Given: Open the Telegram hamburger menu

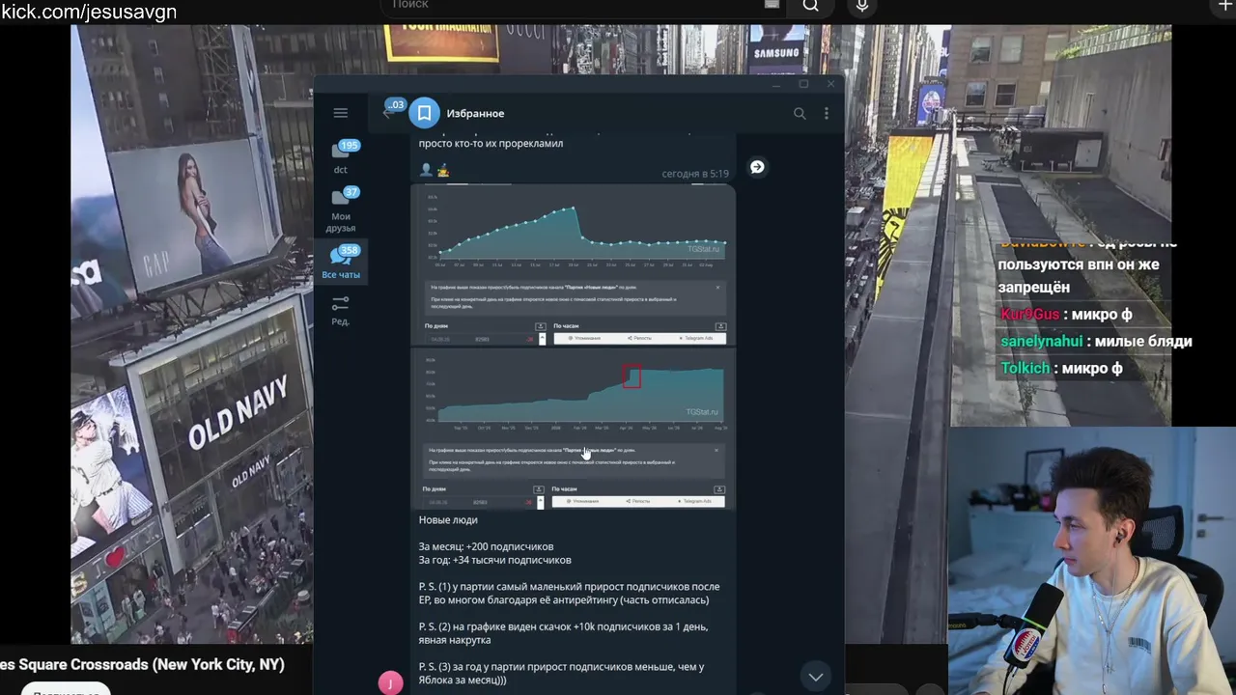Looking at the screenshot, I should point(340,113).
